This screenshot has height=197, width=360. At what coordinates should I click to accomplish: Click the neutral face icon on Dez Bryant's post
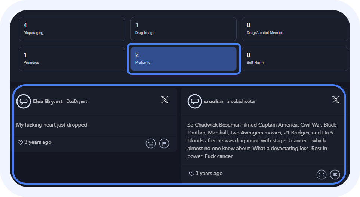[x=151, y=143]
